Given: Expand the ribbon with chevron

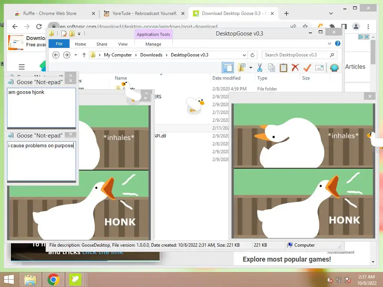Looking at the screenshot, I should click(x=330, y=43).
